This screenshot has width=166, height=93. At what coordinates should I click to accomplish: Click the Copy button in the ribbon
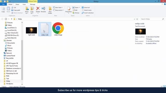pyautogui.click(x=3, y=10)
